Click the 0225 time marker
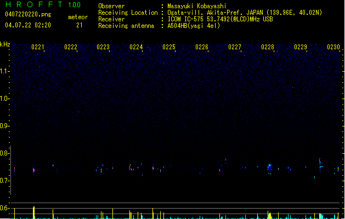345x219 pixels. click(169, 47)
